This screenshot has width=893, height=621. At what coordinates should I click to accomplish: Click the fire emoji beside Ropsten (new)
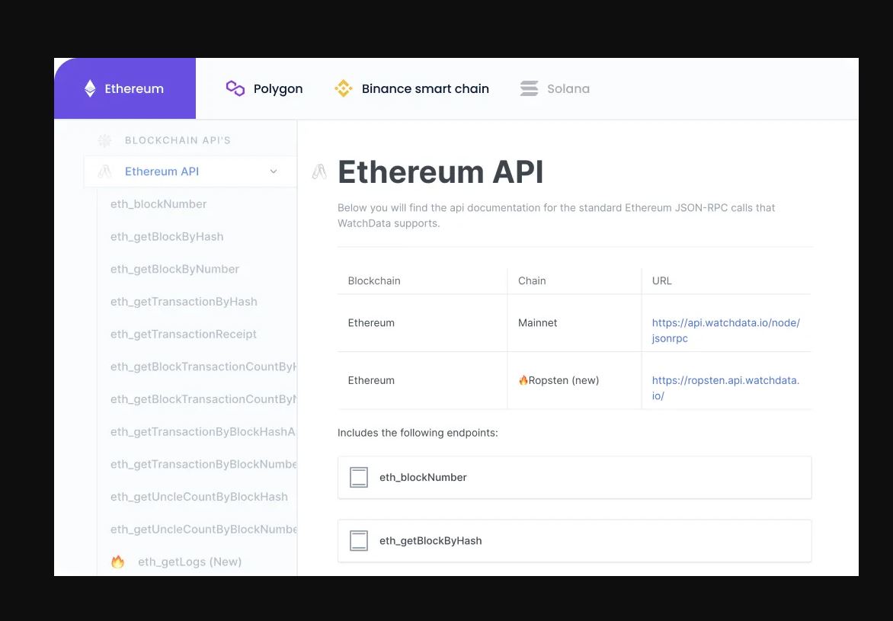pyautogui.click(x=523, y=380)
